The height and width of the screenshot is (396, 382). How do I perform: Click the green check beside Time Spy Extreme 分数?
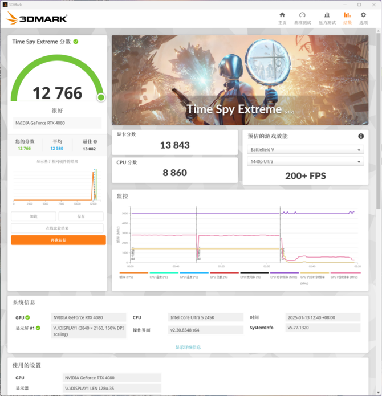pyautogui.click(x=75, y=42)
